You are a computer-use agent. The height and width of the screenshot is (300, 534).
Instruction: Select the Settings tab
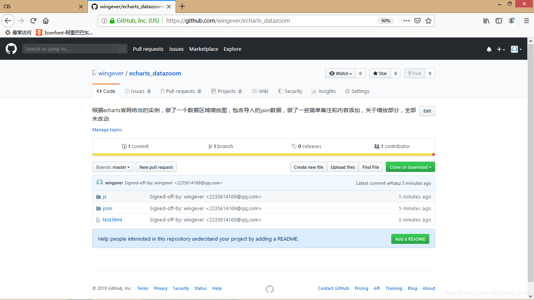click(x=357, y=91)
